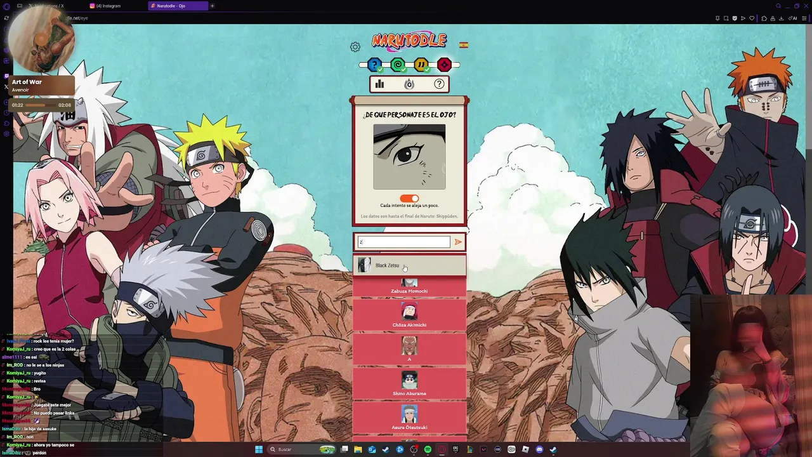
Task: Open the flame streak counter icon
Action: pyautogui.click(x=409, y=84)
